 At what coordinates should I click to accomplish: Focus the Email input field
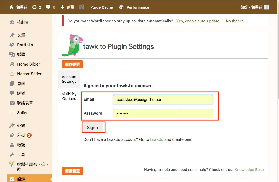pyautogui.click(x=163, y=100)
